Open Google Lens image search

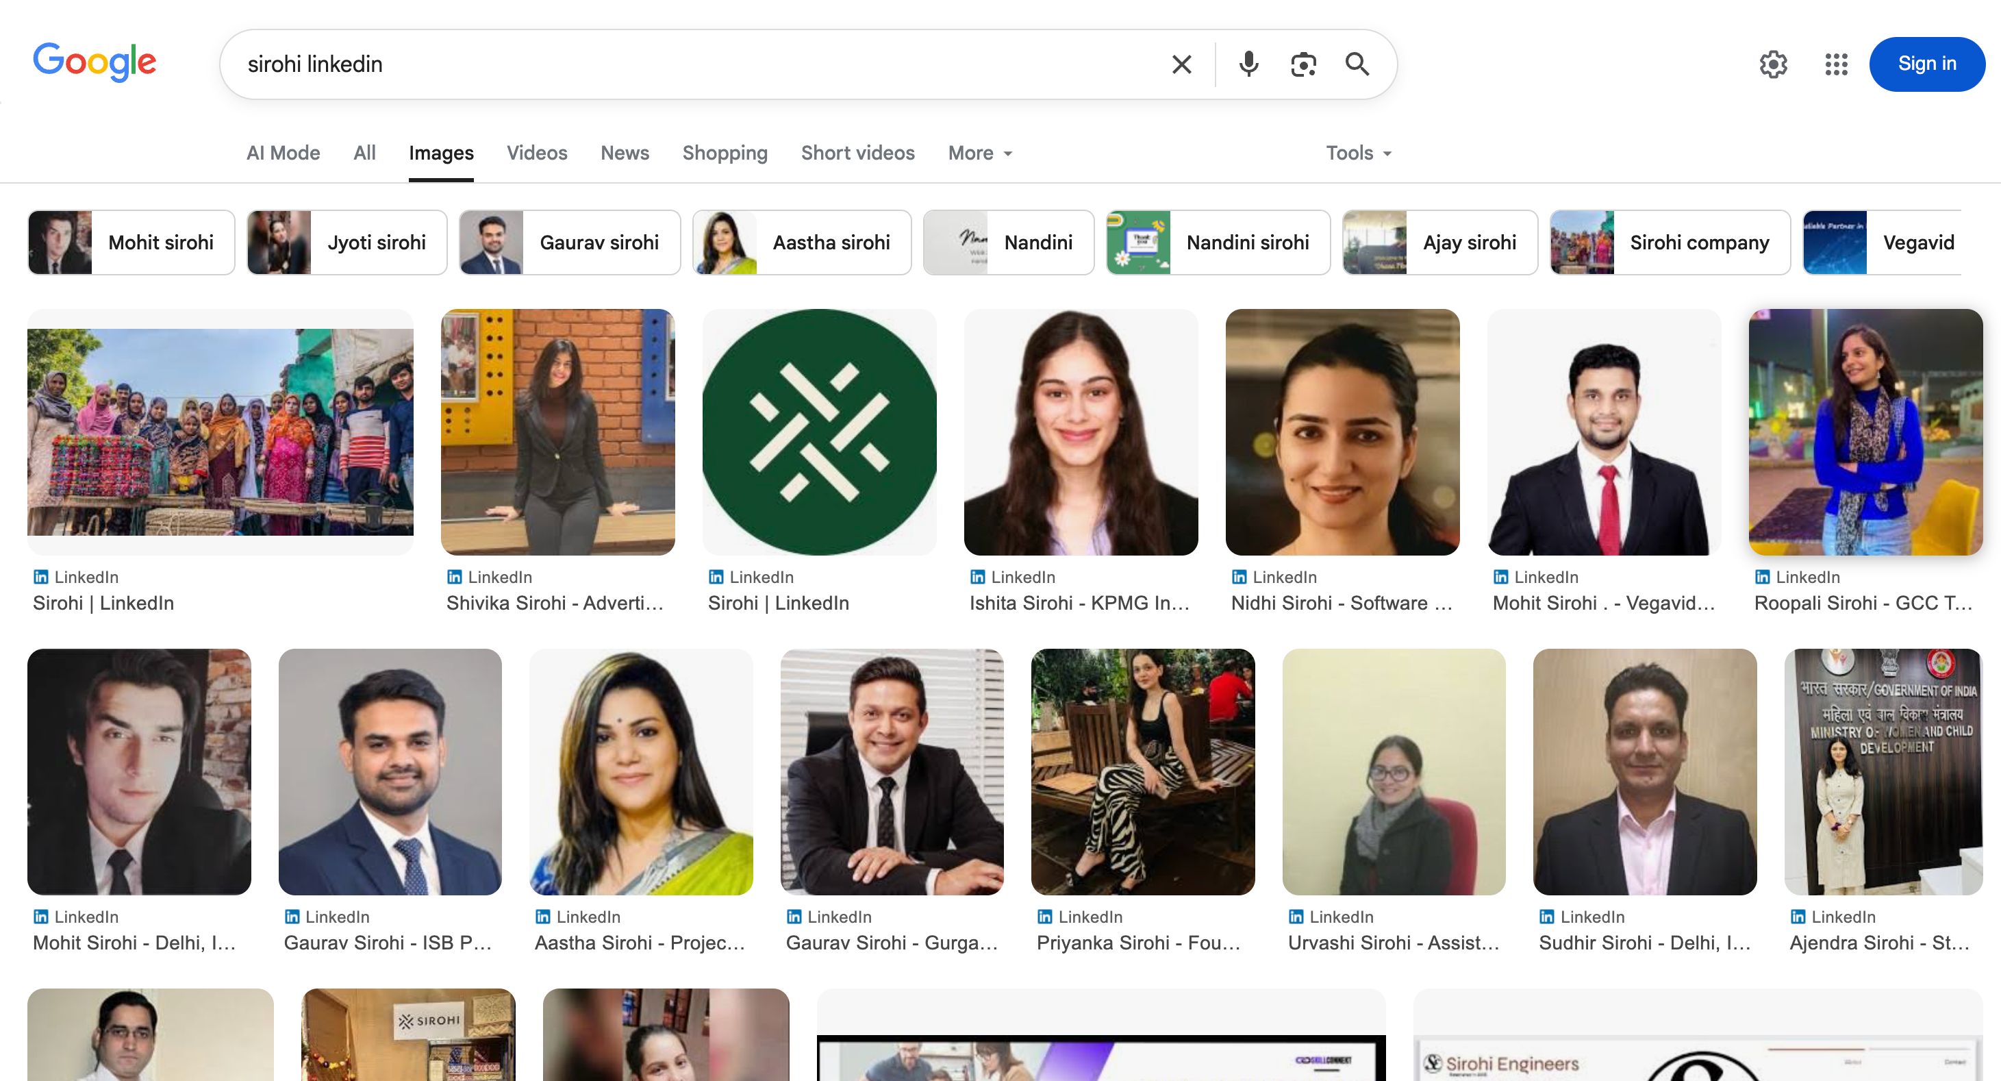(x=1302, y=64)
